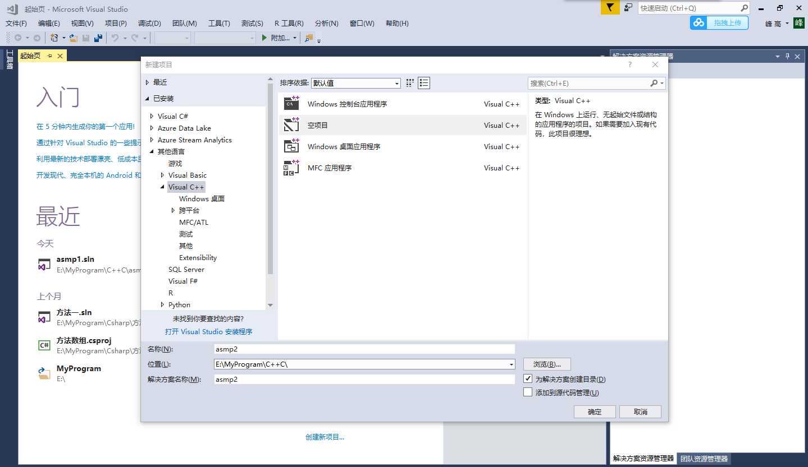Click the search icon in the template search box

click(x=654, y=83)
